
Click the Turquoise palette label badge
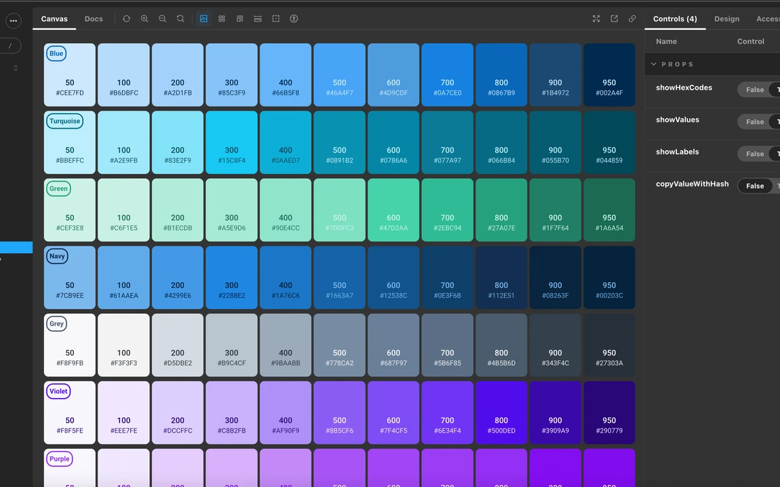[65, 121]
